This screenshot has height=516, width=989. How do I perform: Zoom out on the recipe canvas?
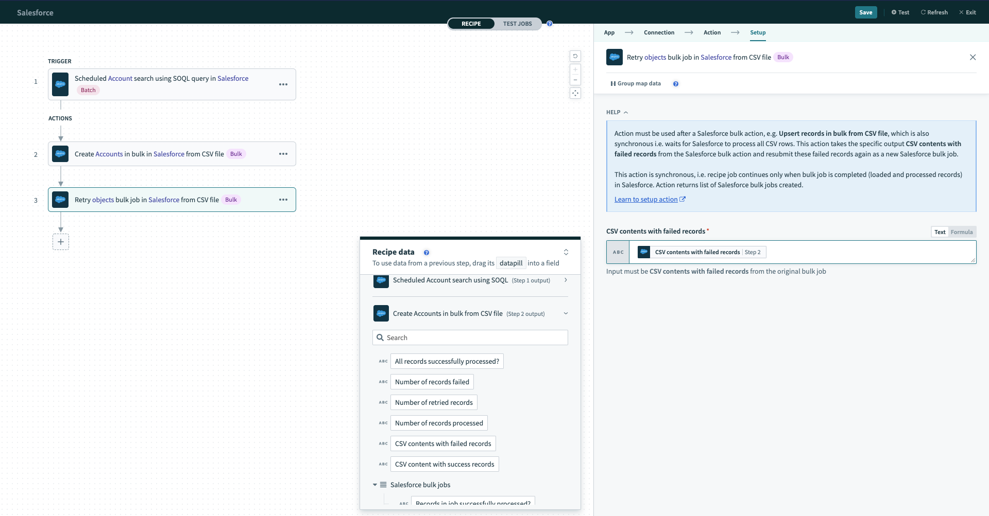[x=575, y=80]
